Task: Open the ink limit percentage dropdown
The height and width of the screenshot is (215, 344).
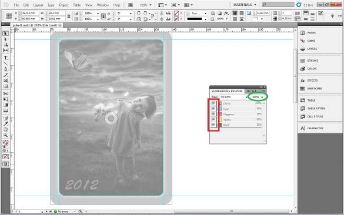Action: click(262, 97)
